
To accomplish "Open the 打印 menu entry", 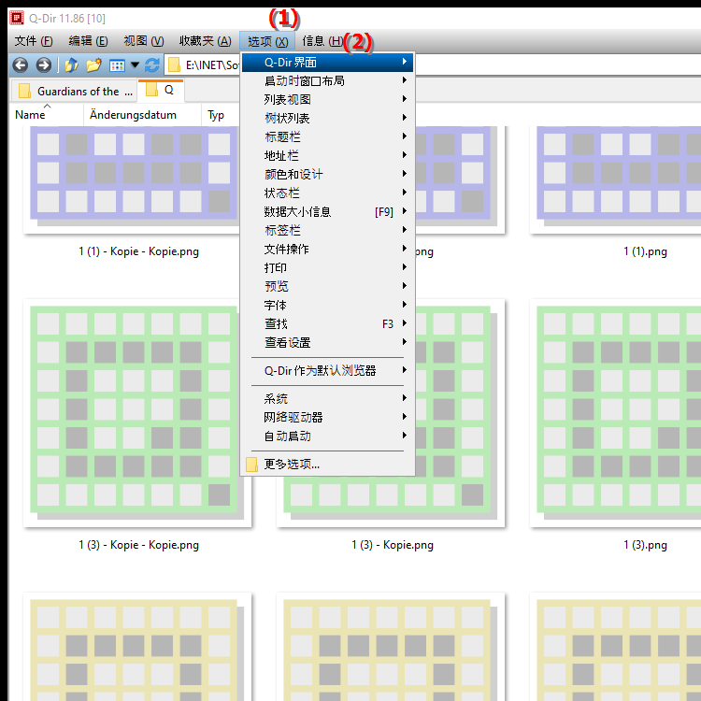I will 327,268.
